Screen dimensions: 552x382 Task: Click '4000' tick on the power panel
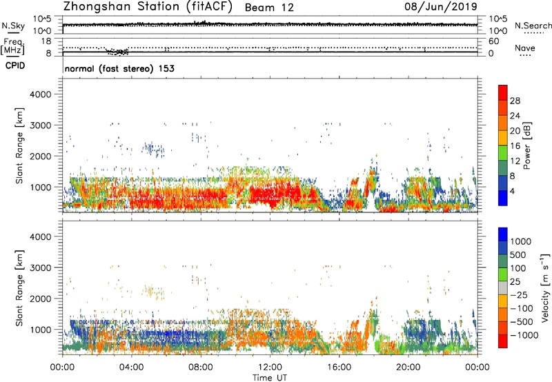pos(40,94)
